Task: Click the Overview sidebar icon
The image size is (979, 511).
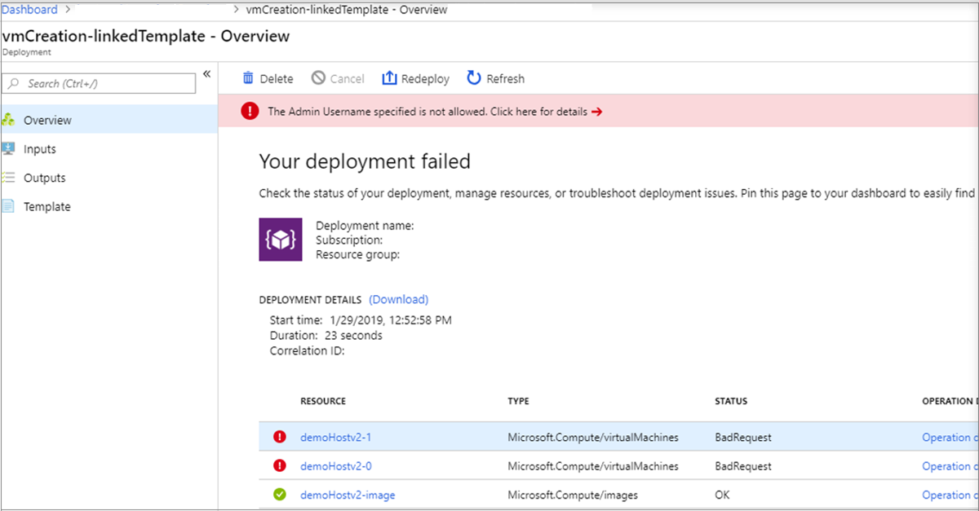Action: click(8, 120)
